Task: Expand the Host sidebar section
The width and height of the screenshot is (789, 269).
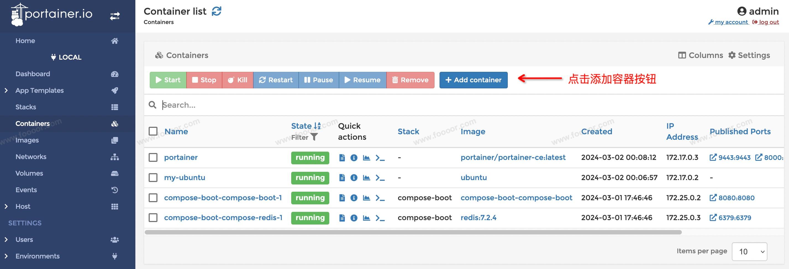Action: tap(6, 207)
